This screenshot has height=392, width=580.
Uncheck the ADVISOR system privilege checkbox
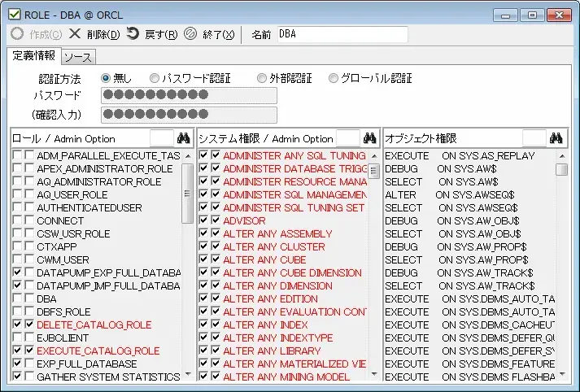pos(204,221)
